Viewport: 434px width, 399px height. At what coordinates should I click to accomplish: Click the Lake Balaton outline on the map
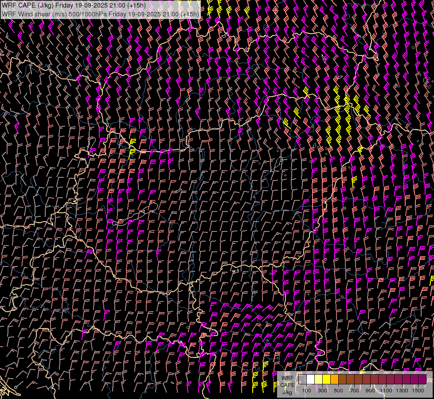129,218
